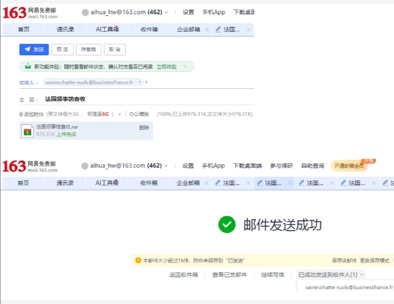Open 设置 in the send-success header
Viewport: 394px width, 304px height.
coord(188,166)
